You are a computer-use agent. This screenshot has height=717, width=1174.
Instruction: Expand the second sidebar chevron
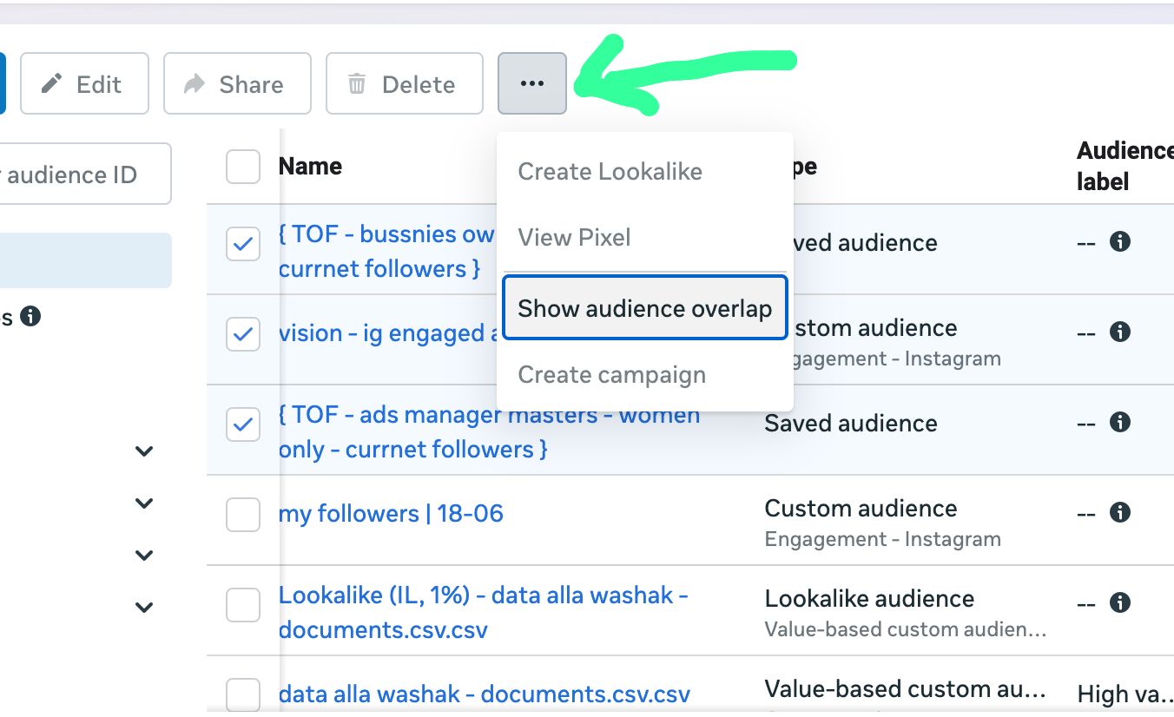pyautogui.click(x=144, y=503)
